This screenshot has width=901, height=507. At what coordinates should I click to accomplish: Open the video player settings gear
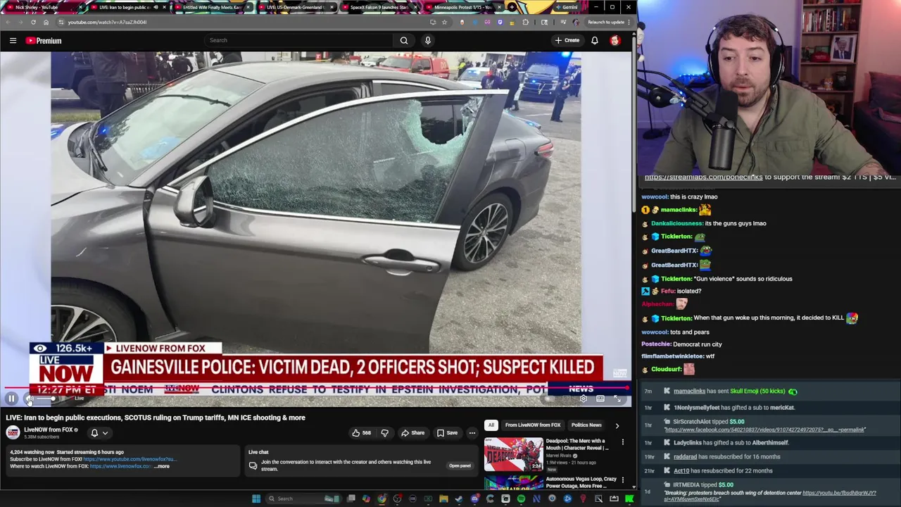coord(583,399)
